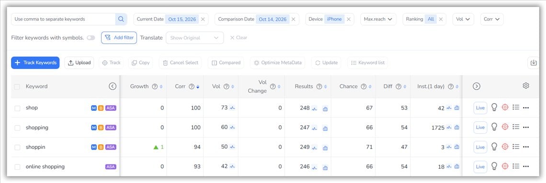Open more options for online shopping
Viewport: 546px width, 183px height.
click(x=526, y=166)
